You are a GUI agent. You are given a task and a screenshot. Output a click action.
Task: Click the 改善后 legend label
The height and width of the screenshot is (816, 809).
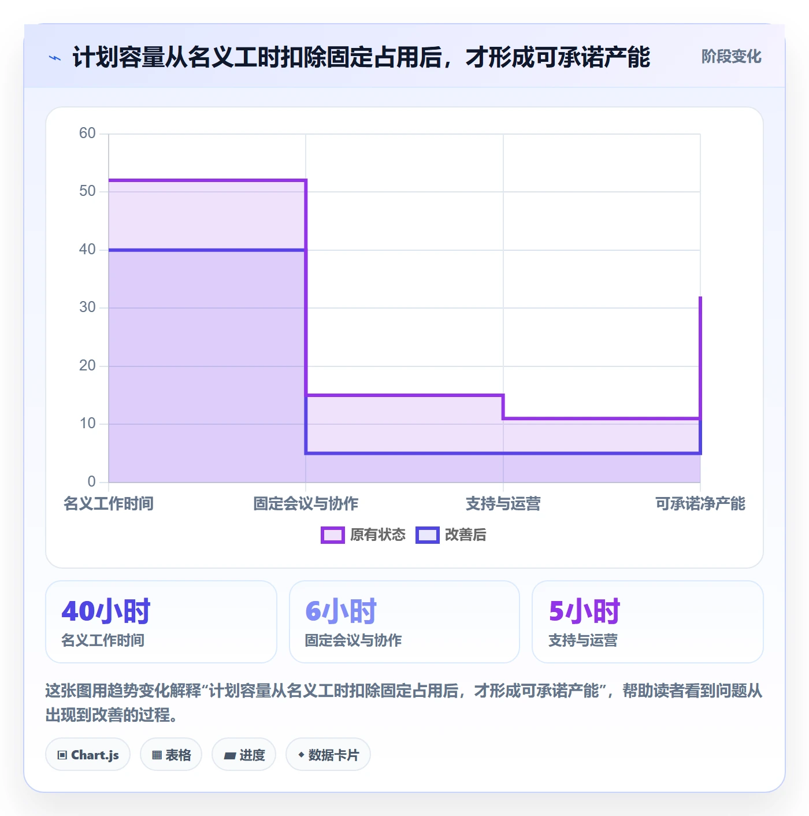465,535
